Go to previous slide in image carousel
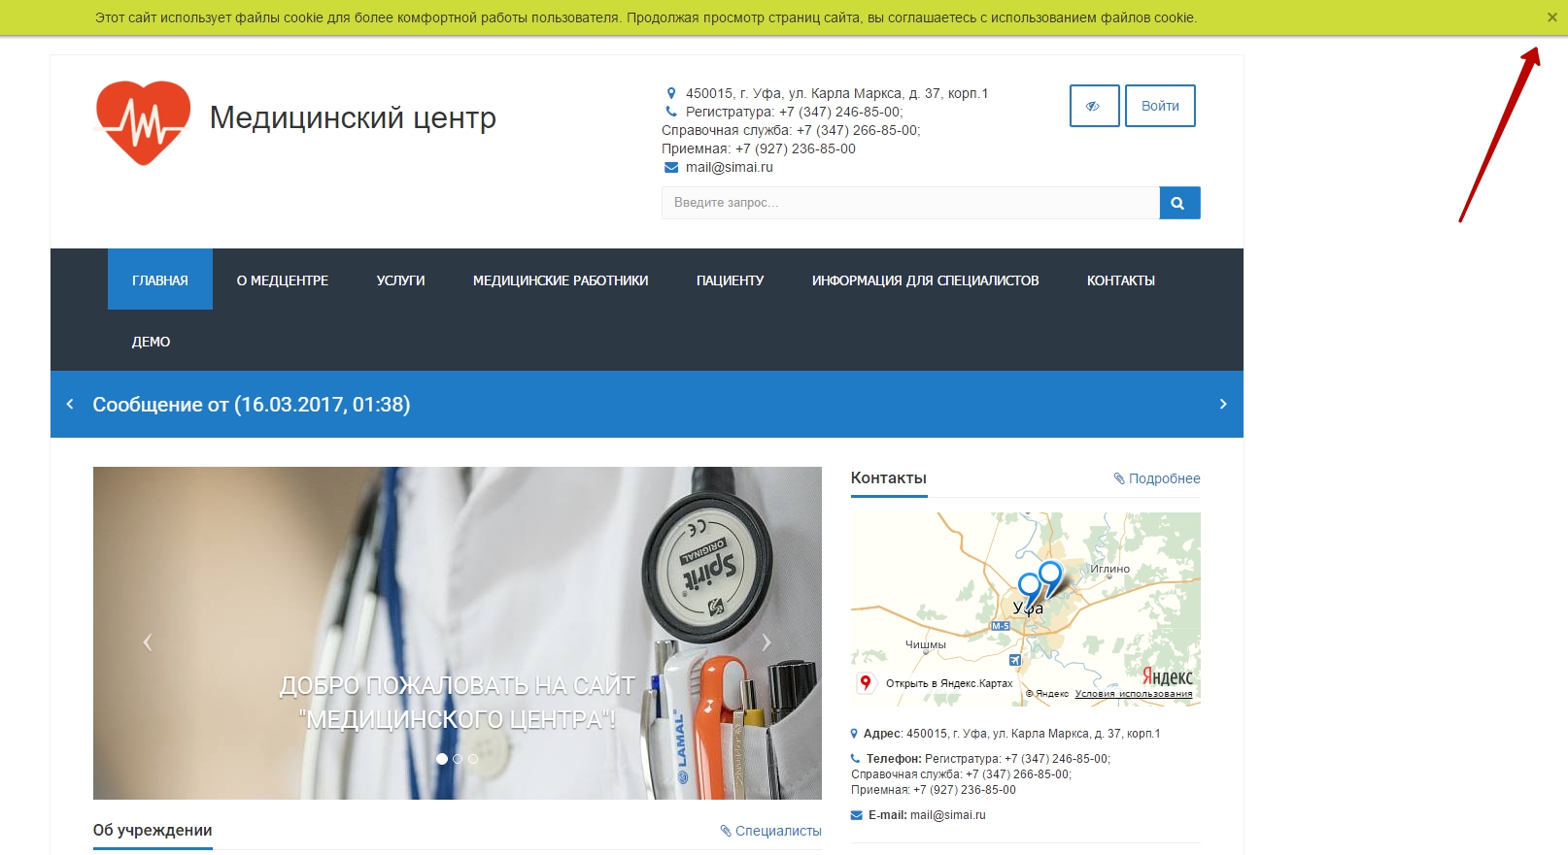Screen dimensions: 1568x855 tap(148, 641)
